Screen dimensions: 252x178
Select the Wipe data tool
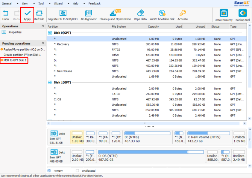click(x=140, y=15)
